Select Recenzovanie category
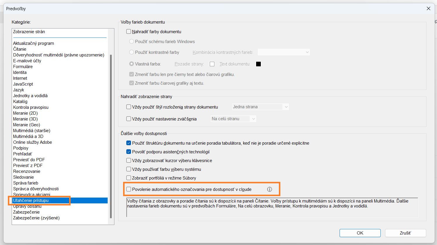437x245 pixels. [27, 171]
